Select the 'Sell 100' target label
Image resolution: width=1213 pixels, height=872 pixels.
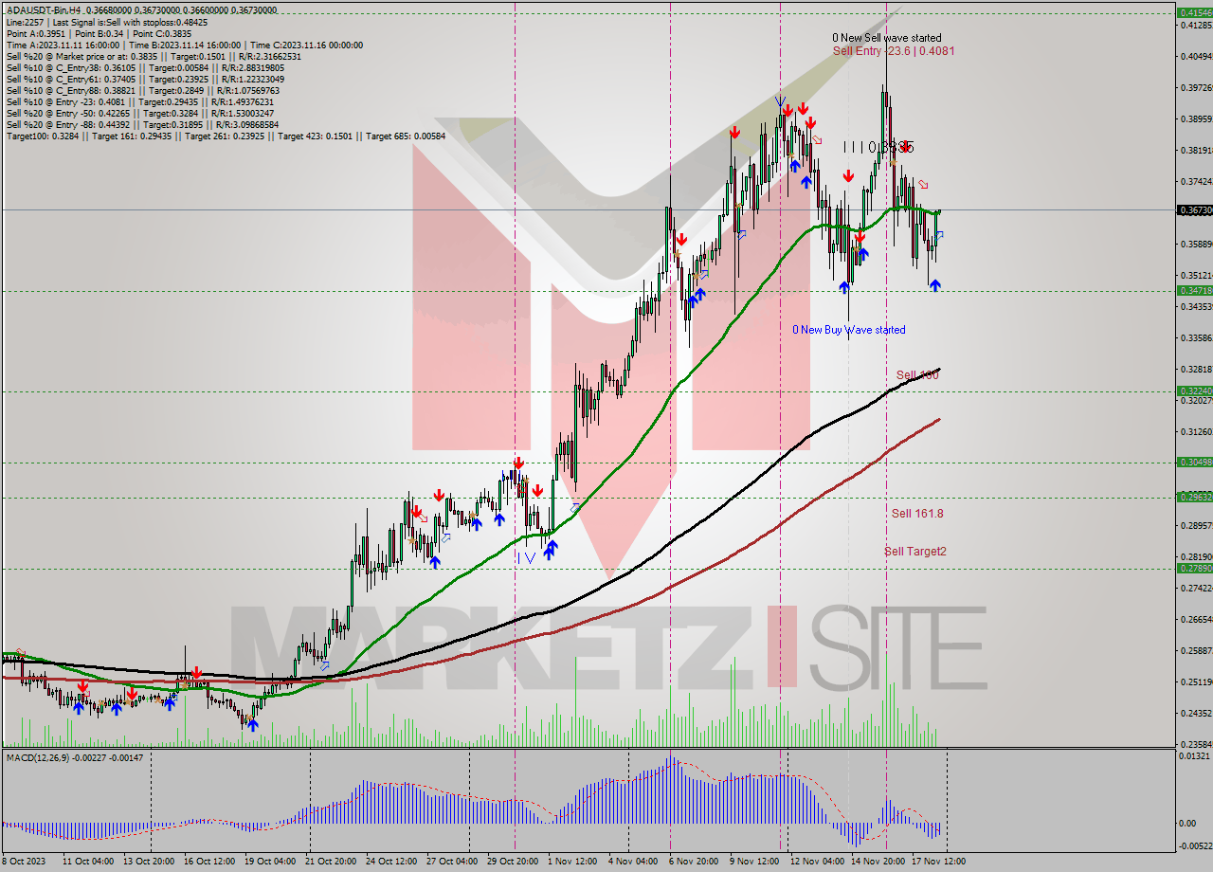pos(917,375)
